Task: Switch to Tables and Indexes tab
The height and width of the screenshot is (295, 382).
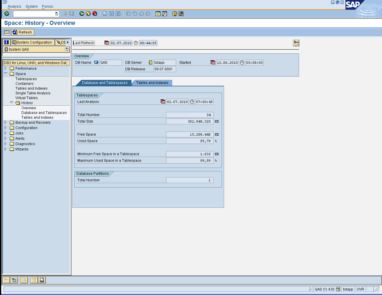Action: (152, 83)
